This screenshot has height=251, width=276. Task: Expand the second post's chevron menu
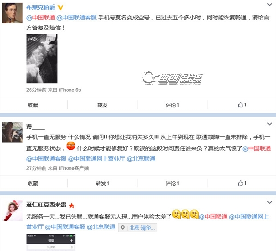pos(270,124)
